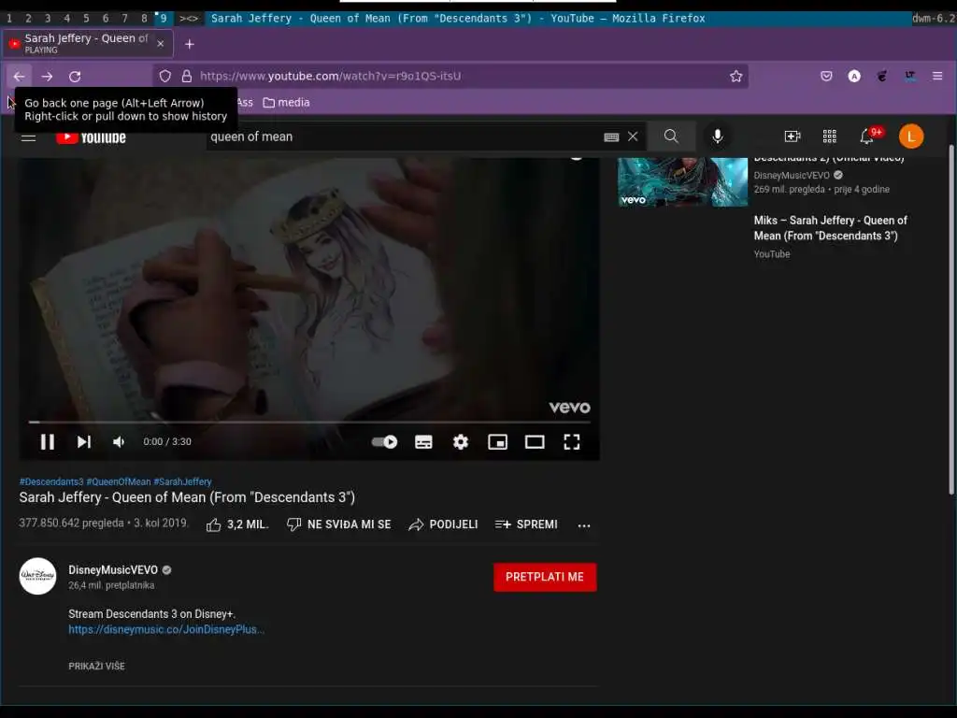Dislike the video via NE SVIĐA MI SE
This screenshot has height=718, width=957.
pos(338,524)
